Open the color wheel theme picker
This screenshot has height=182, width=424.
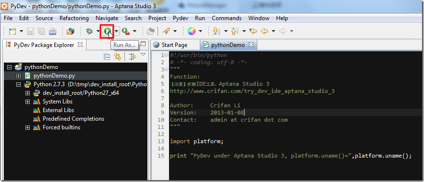192,31
